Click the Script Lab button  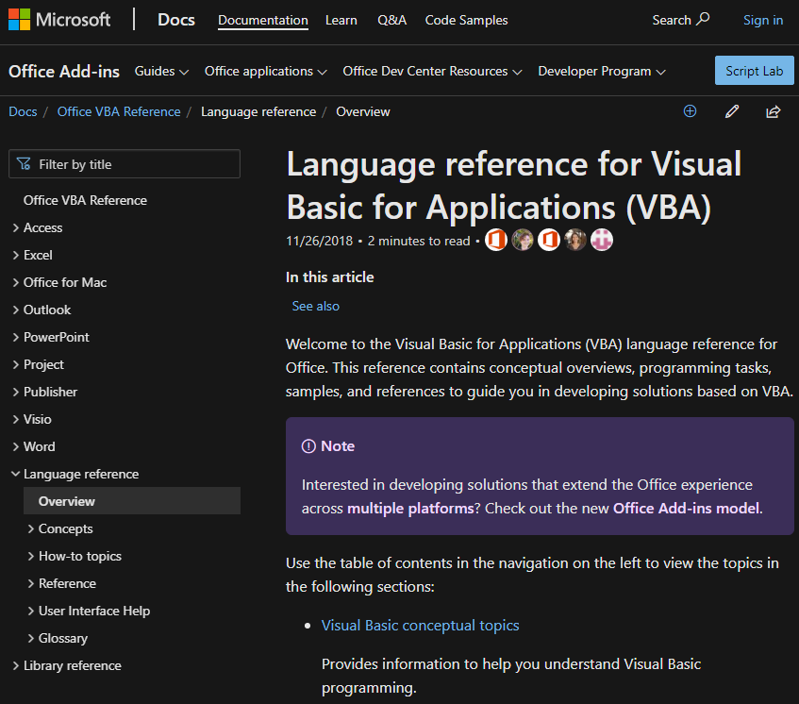pyautogui.click(x=754, y=70)
